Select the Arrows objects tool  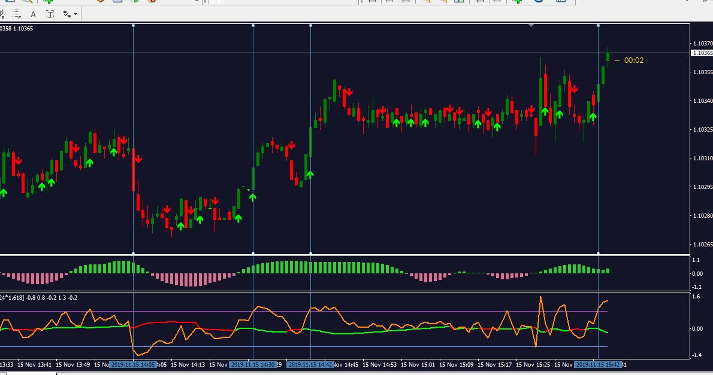pyautogui.click(x=67, y=14)
